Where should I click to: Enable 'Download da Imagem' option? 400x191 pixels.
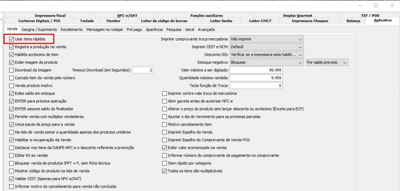pyautogui.click(x=11, y=70)
